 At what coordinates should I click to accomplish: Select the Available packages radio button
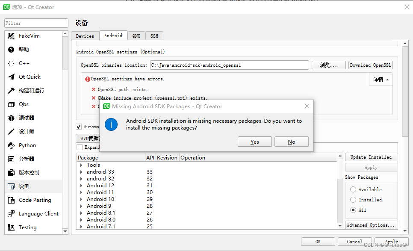click(x=353, y=189)
